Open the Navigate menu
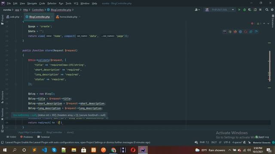 click(x=32, y=3)
